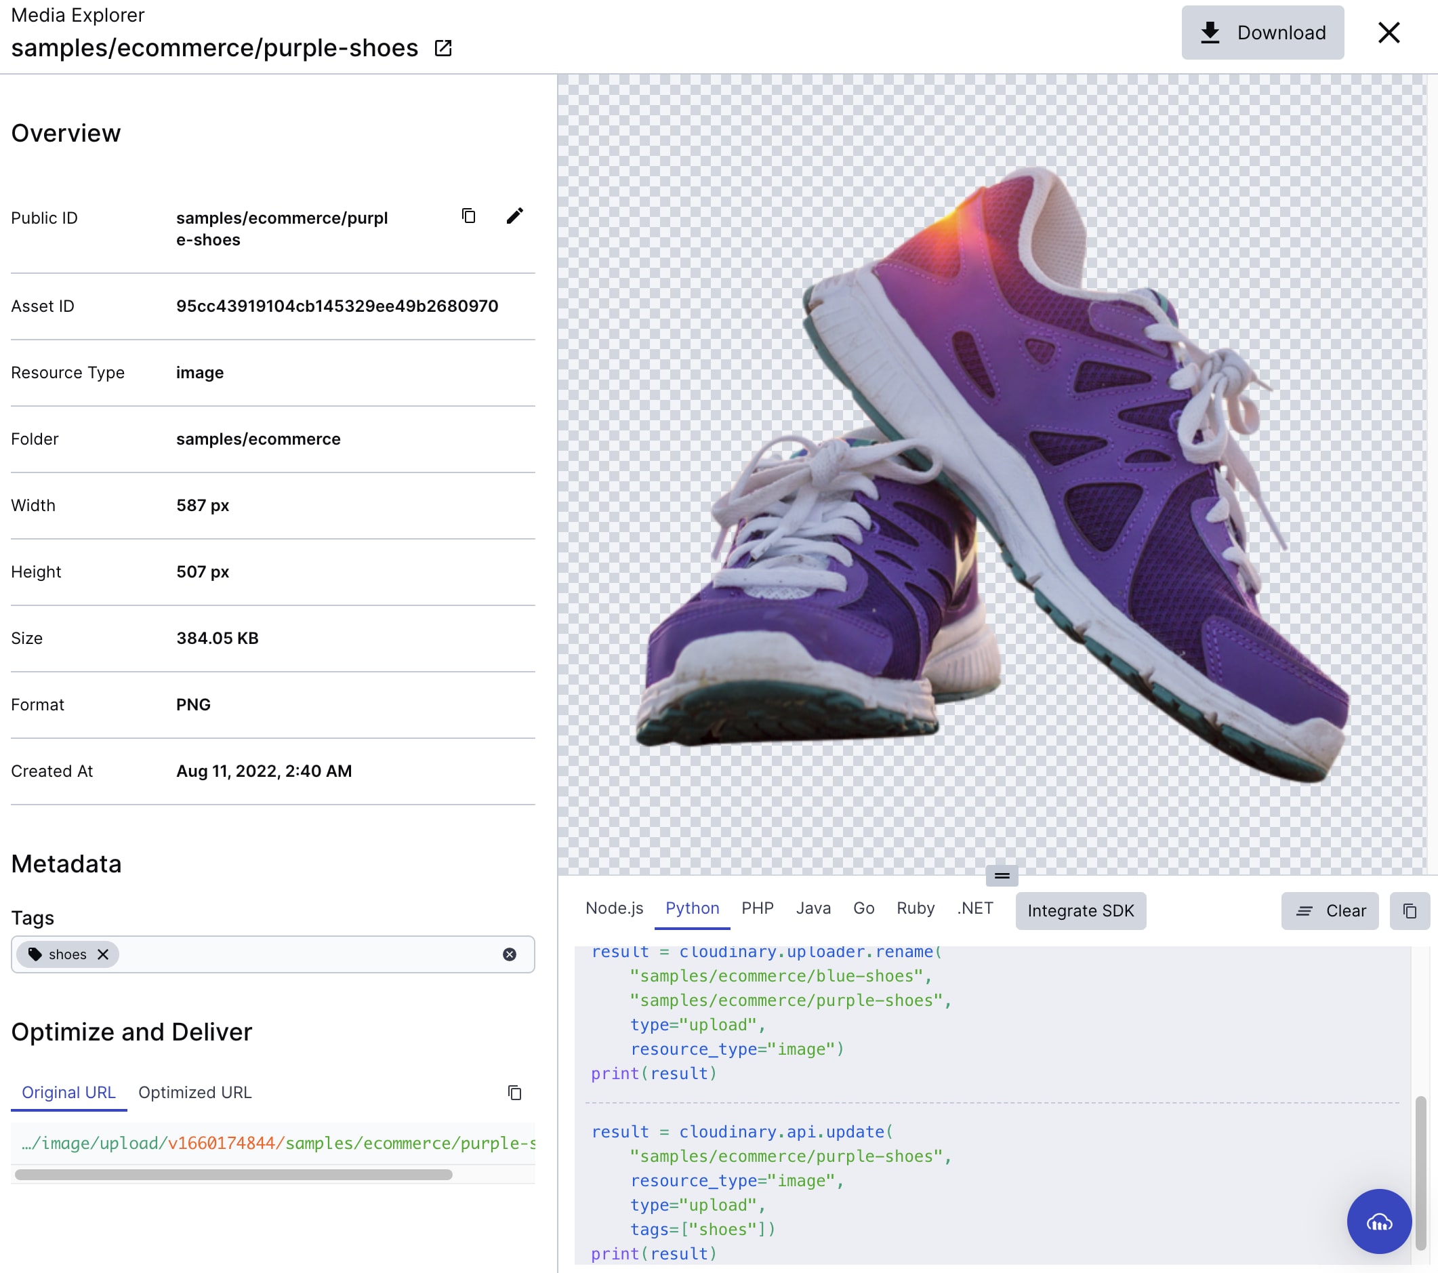Edit the Public ID with pencil icon
The image size is (1438, 1273).
514,216
